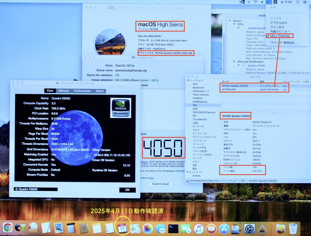Click OK in the CUDA-Z window
Viewport: 311px width, 236px height.
[128, 190]
